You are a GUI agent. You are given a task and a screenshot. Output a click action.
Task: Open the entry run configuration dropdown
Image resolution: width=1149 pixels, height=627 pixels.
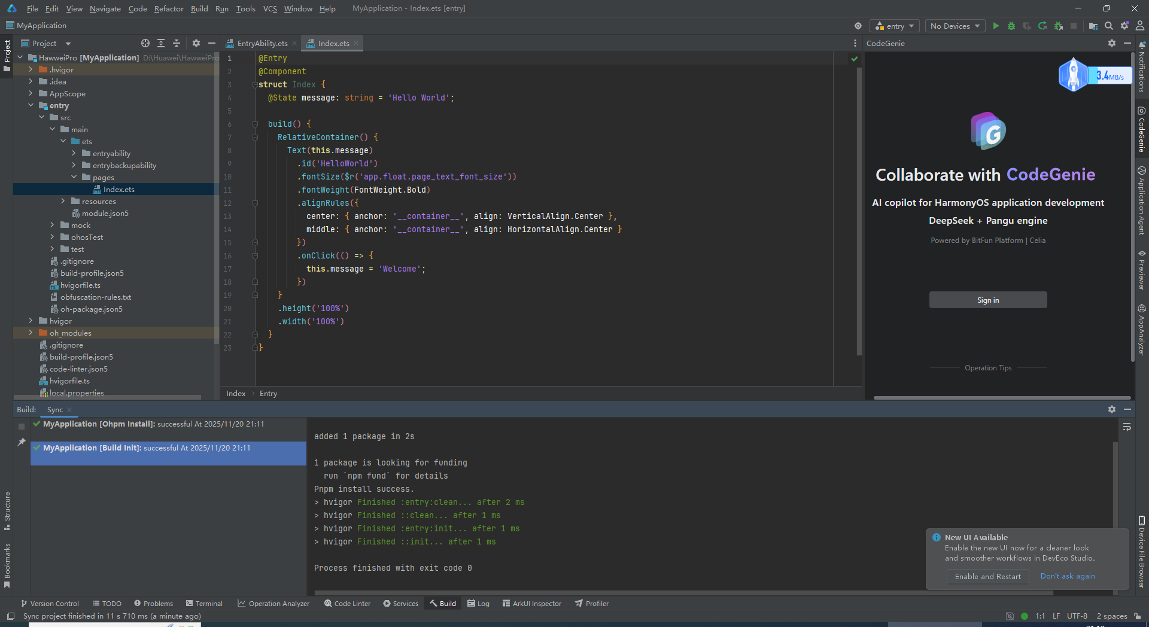click(895, 26)
